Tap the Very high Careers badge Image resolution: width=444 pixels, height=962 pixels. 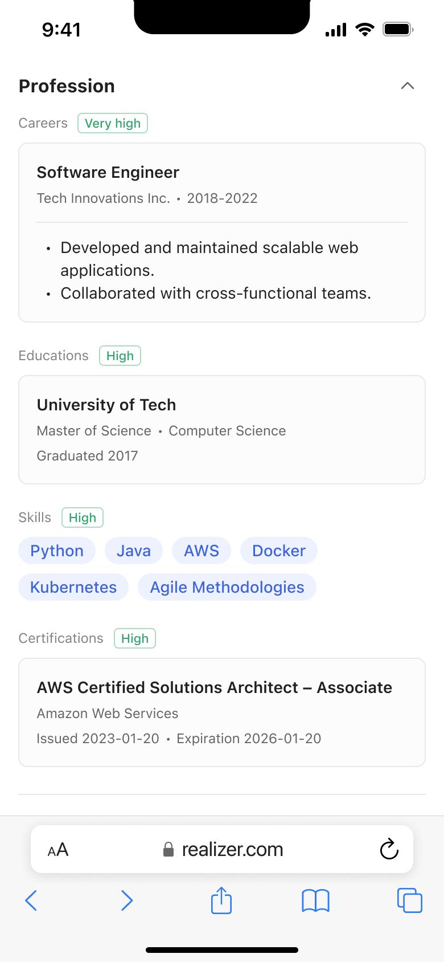[x=113, y=123]
